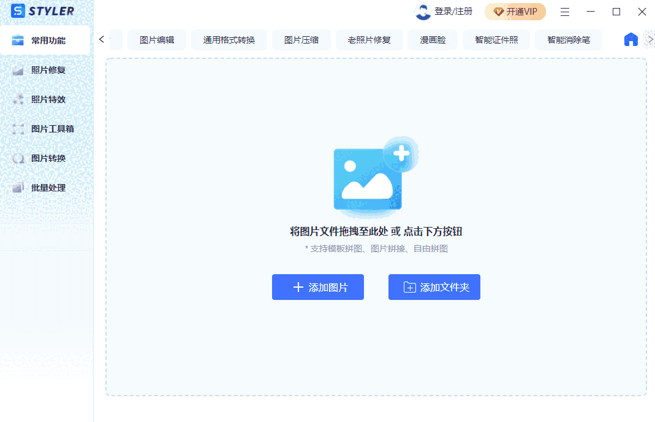Click the 图片转换 sidebar icon
This screenshot has width=655, height=422.
[18, 158]
